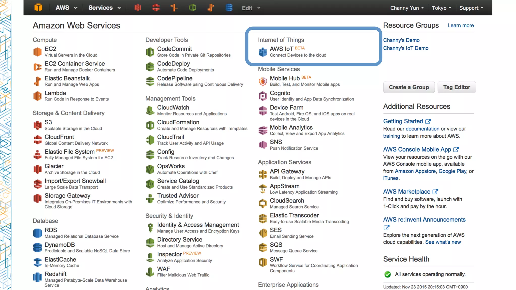The width and height of the screenshot is (516, 290).
Task: Open the Tokyo region dropdown
Action: coord(441,8)
